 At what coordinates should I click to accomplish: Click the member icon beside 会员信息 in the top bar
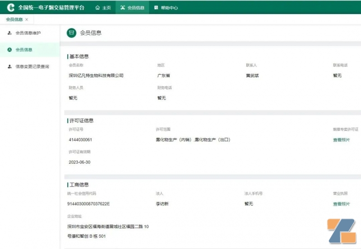tap(123, 8)
